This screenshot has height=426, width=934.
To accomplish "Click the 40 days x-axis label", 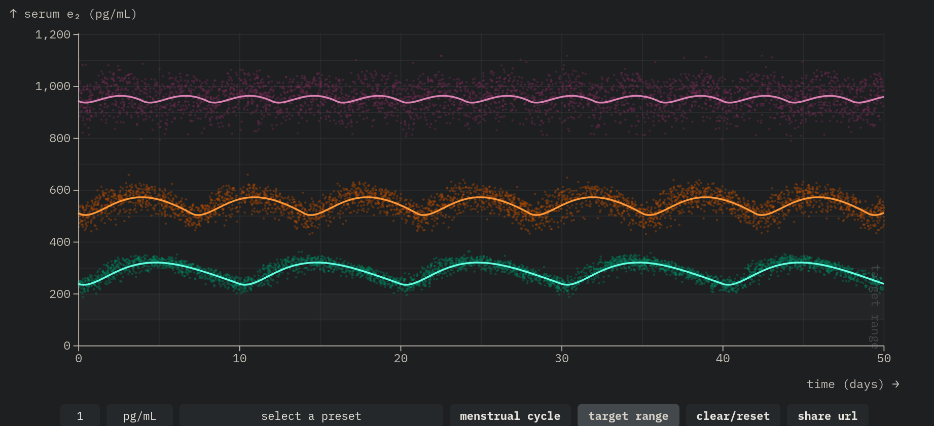I will click(x=723, y=359).
